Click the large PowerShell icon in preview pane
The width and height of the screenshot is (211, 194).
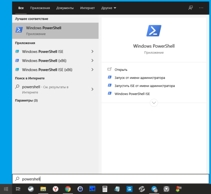[x=154, y=31]
